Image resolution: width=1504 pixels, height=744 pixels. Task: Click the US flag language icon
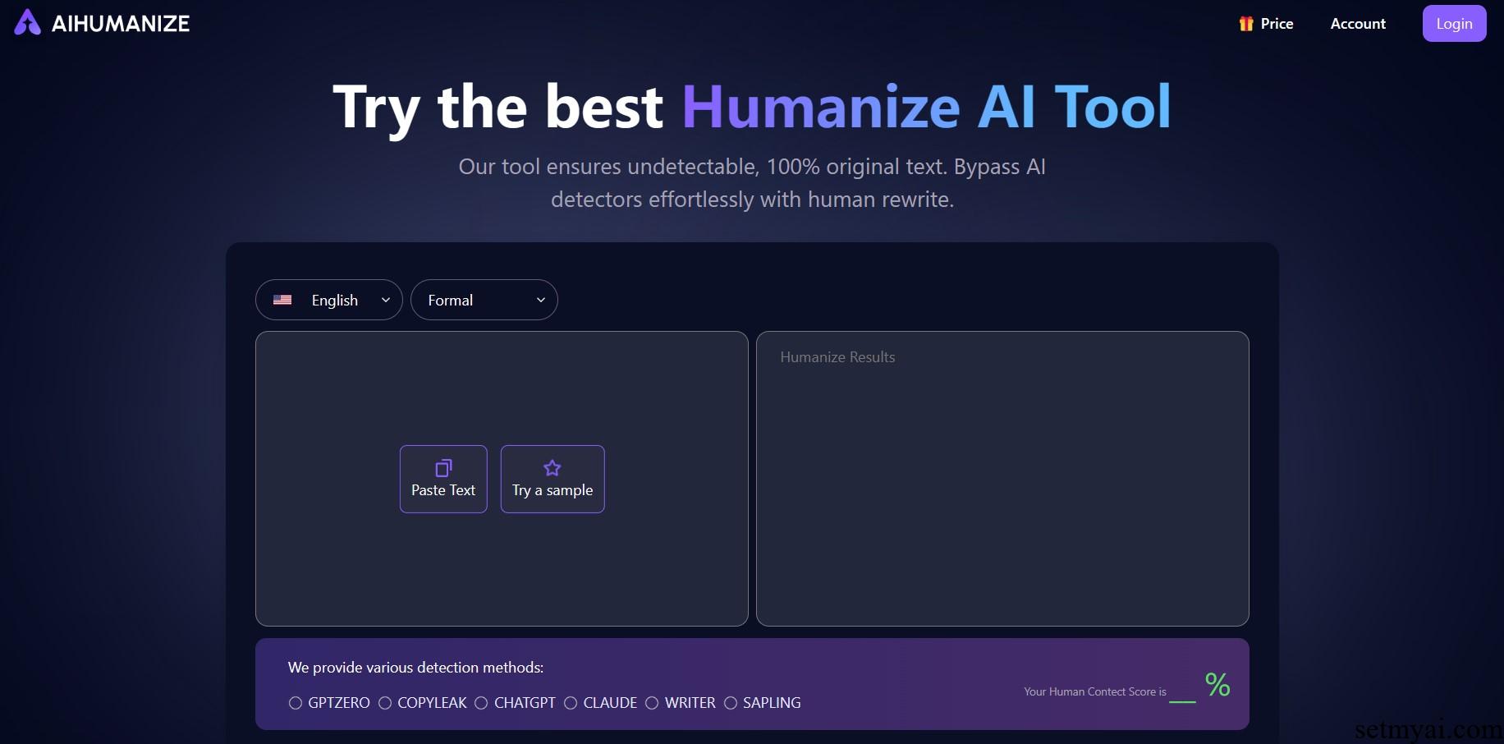pos(282,301)
